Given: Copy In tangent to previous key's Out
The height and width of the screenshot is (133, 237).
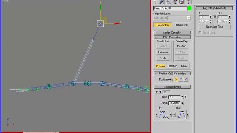Looking at the screenshot, I should point(157,115).
